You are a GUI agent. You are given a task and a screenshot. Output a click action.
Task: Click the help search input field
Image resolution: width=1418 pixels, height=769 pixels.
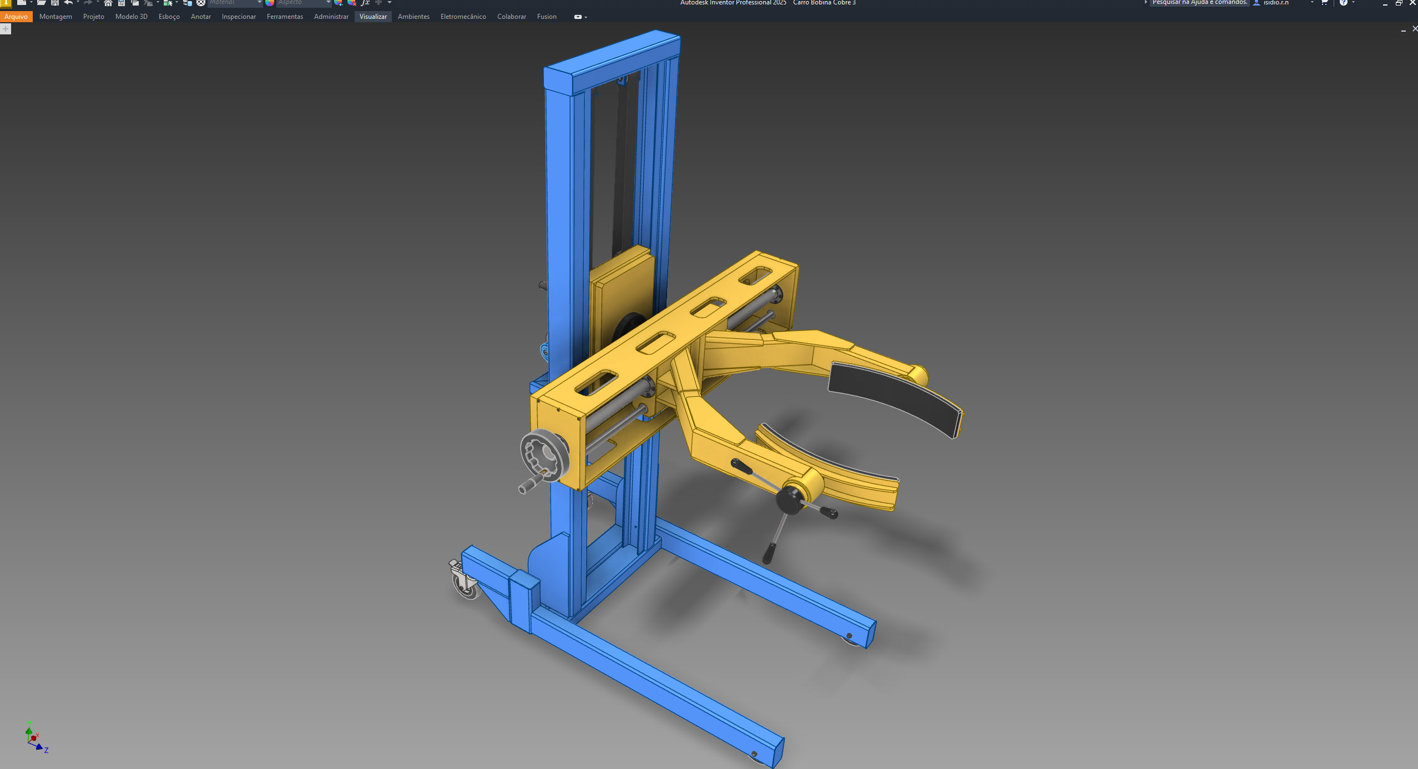(1199, 3)
